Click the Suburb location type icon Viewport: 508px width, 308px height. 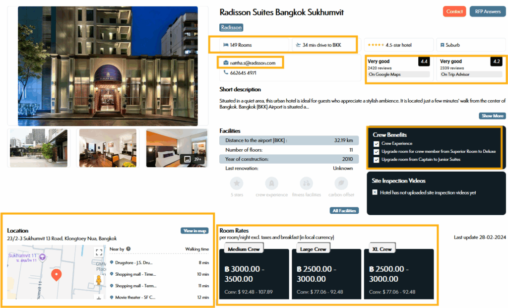442,45
